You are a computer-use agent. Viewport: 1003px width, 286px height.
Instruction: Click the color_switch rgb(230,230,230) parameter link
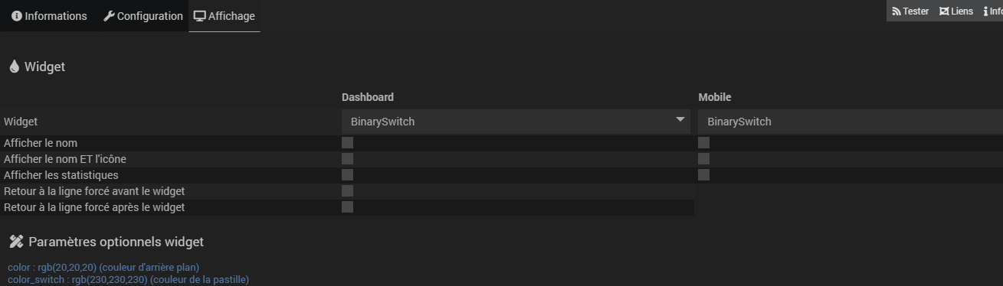(x=128, y=280)
